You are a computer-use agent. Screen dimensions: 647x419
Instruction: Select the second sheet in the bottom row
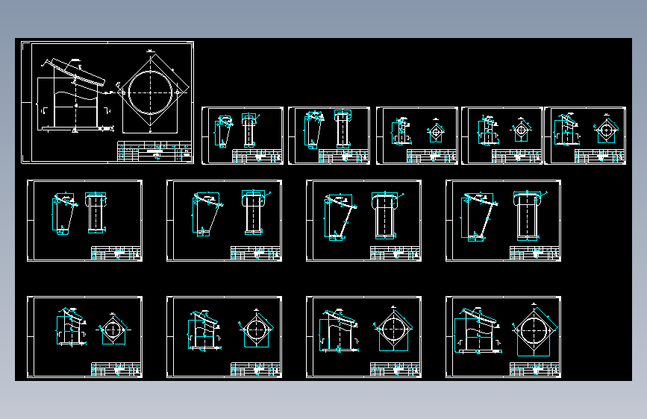[x=224, y=337]
